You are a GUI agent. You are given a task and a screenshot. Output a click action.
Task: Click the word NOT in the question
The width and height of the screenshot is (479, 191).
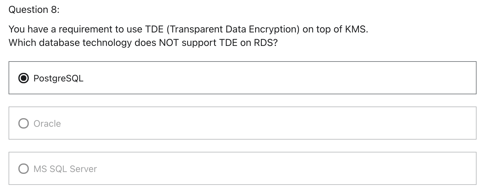tap(169, 43)
